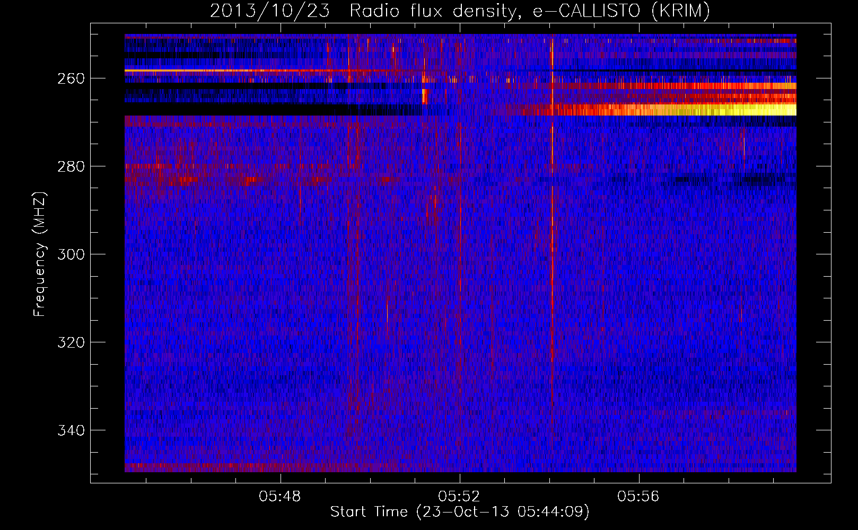Click the 05:56 time tick label
858x530 pixels.
tap(638, 497)
